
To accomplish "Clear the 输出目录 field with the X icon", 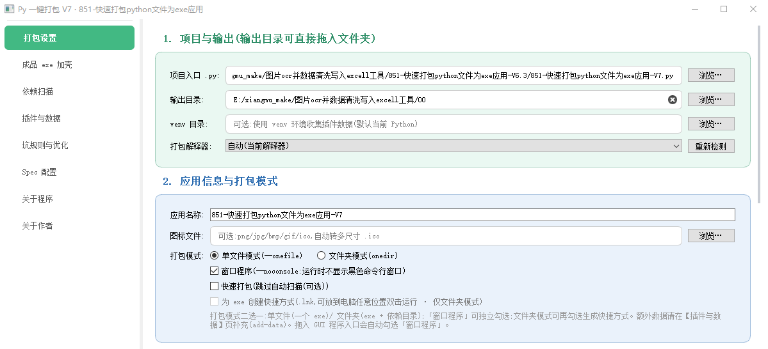I will coord(673,100).
